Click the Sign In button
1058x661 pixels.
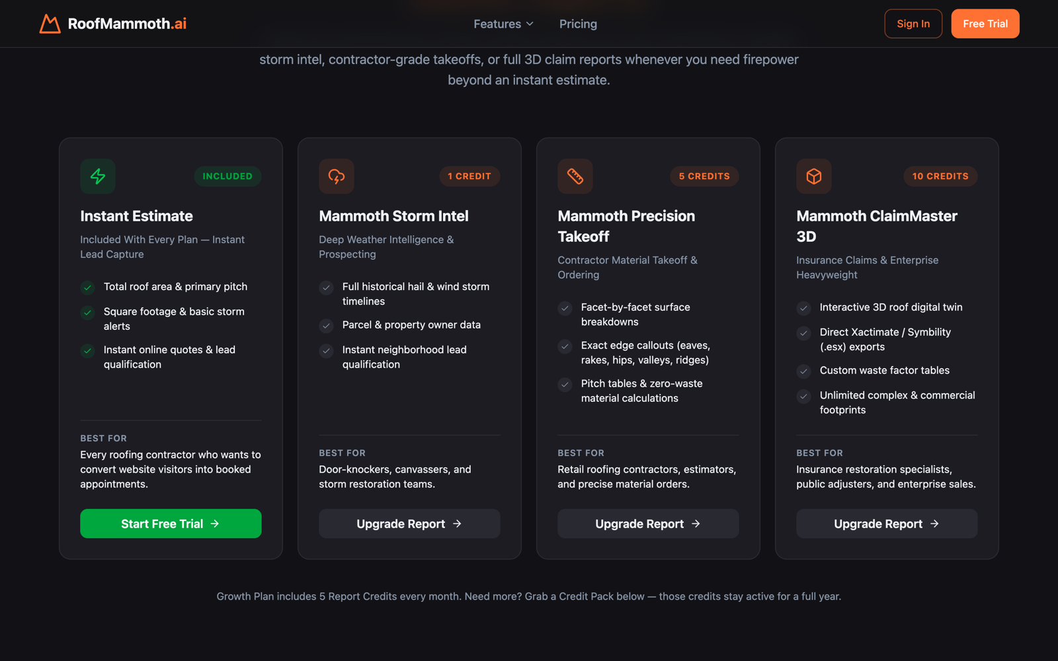(x=913, y=24)
